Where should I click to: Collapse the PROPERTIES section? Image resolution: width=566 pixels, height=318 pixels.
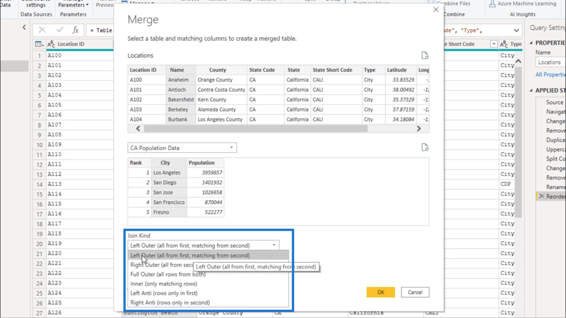[x=531, y=43]
